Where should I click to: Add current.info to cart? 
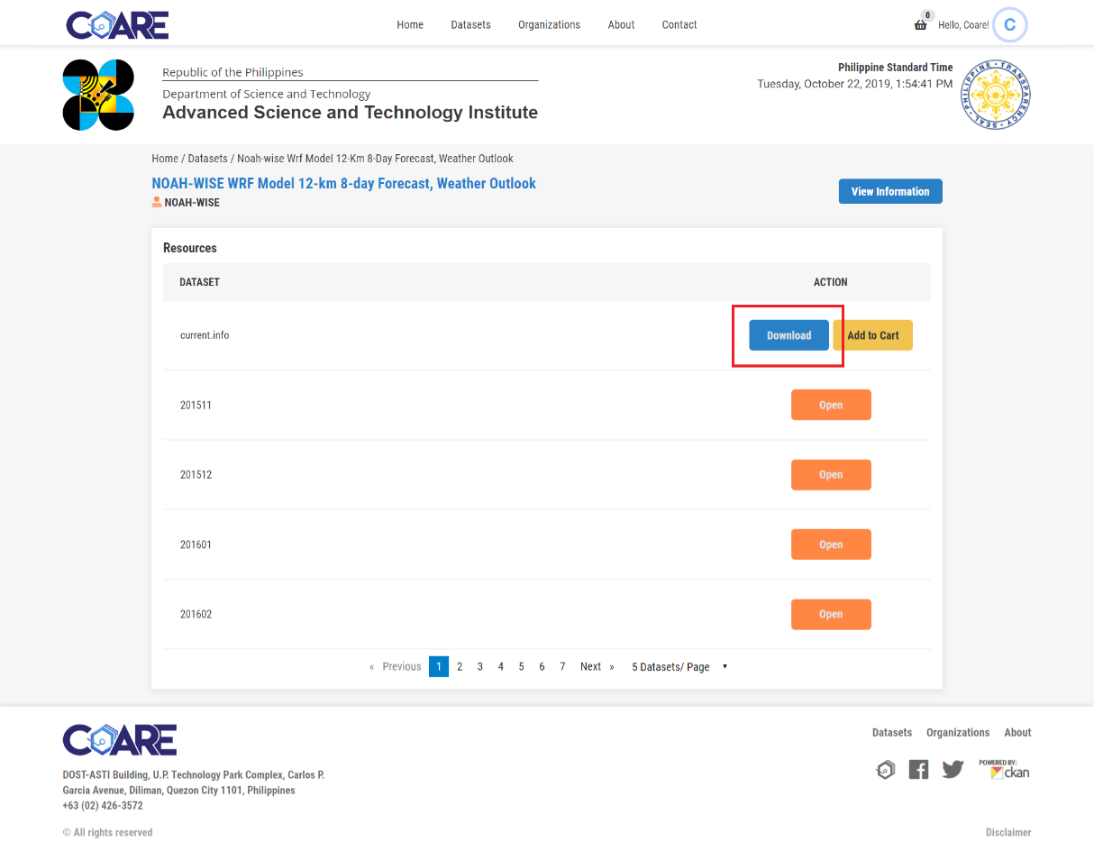click(x=872, y=335)
